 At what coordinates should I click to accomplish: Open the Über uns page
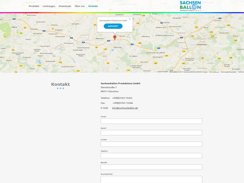click(x=80, y=6)
